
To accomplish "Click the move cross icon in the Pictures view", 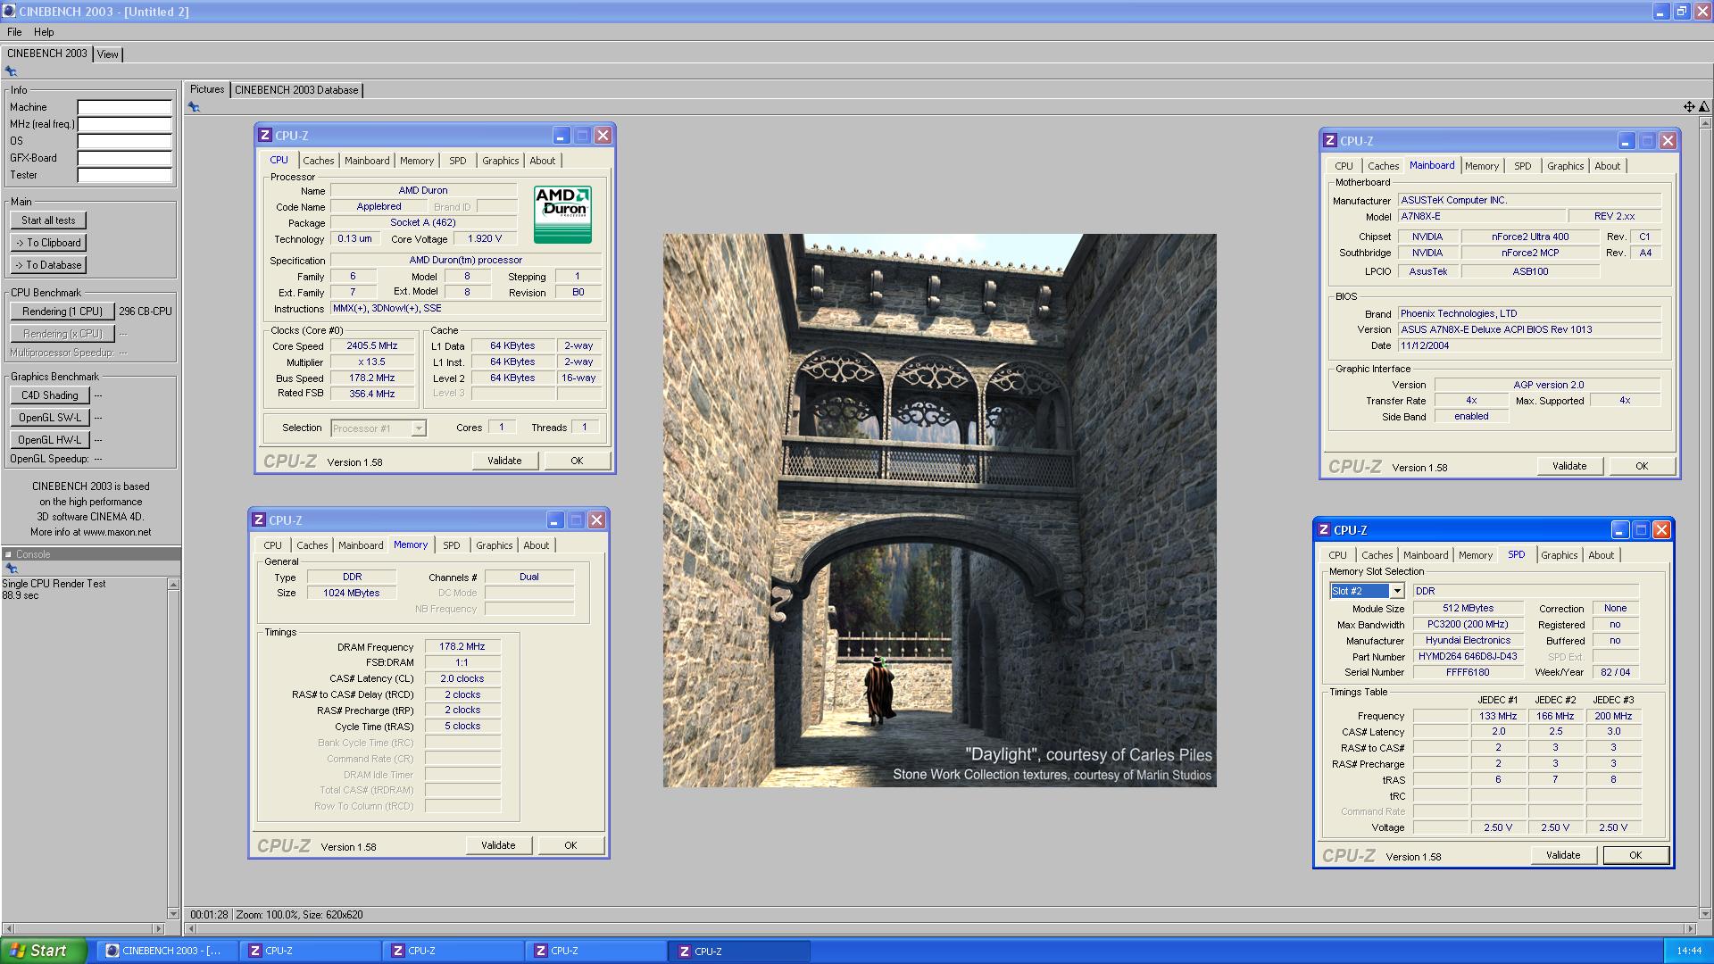I will pyautogui.click(x=1689, y=107).
